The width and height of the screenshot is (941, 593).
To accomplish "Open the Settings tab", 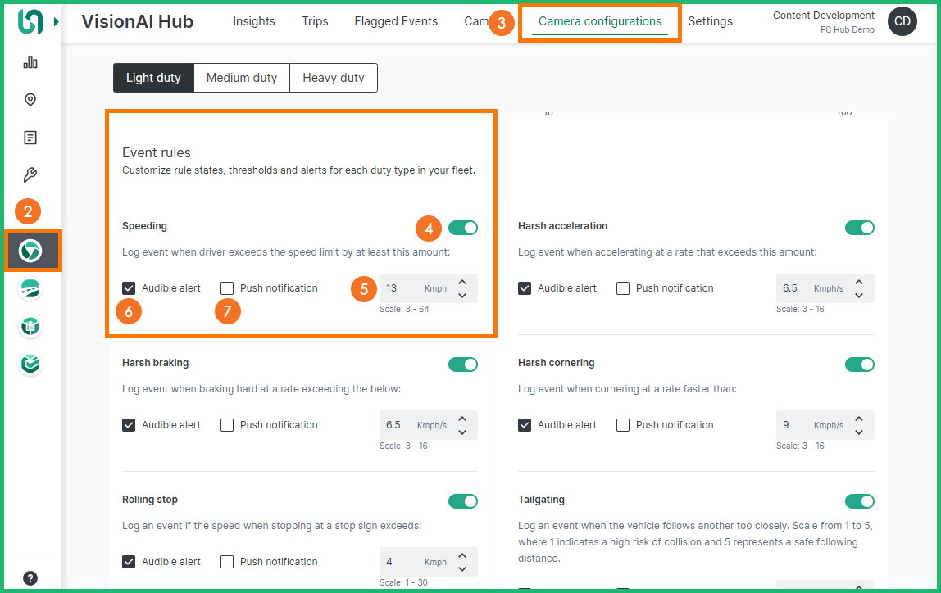I will point(710,21).
